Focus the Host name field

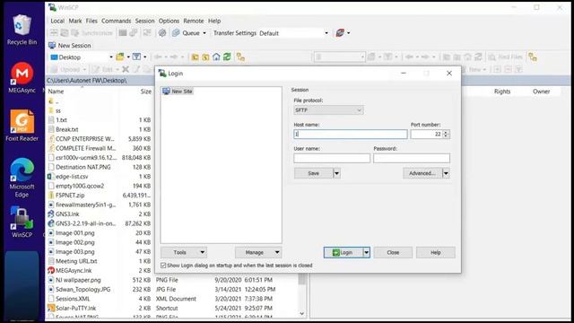pos(351,134)
